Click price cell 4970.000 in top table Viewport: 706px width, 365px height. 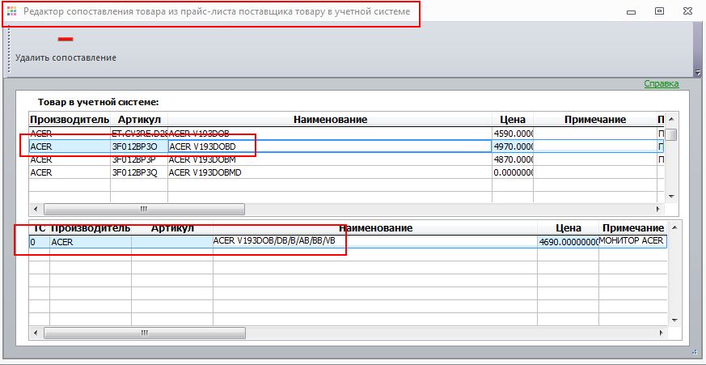tap(513, 146)
